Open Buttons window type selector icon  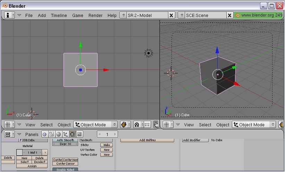coord(9,134)
